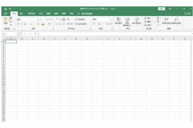This screenshot has width=193, height=128.
Task: Toggle Bold formatting
Action: pyautogui.click(x=18, y=24)
